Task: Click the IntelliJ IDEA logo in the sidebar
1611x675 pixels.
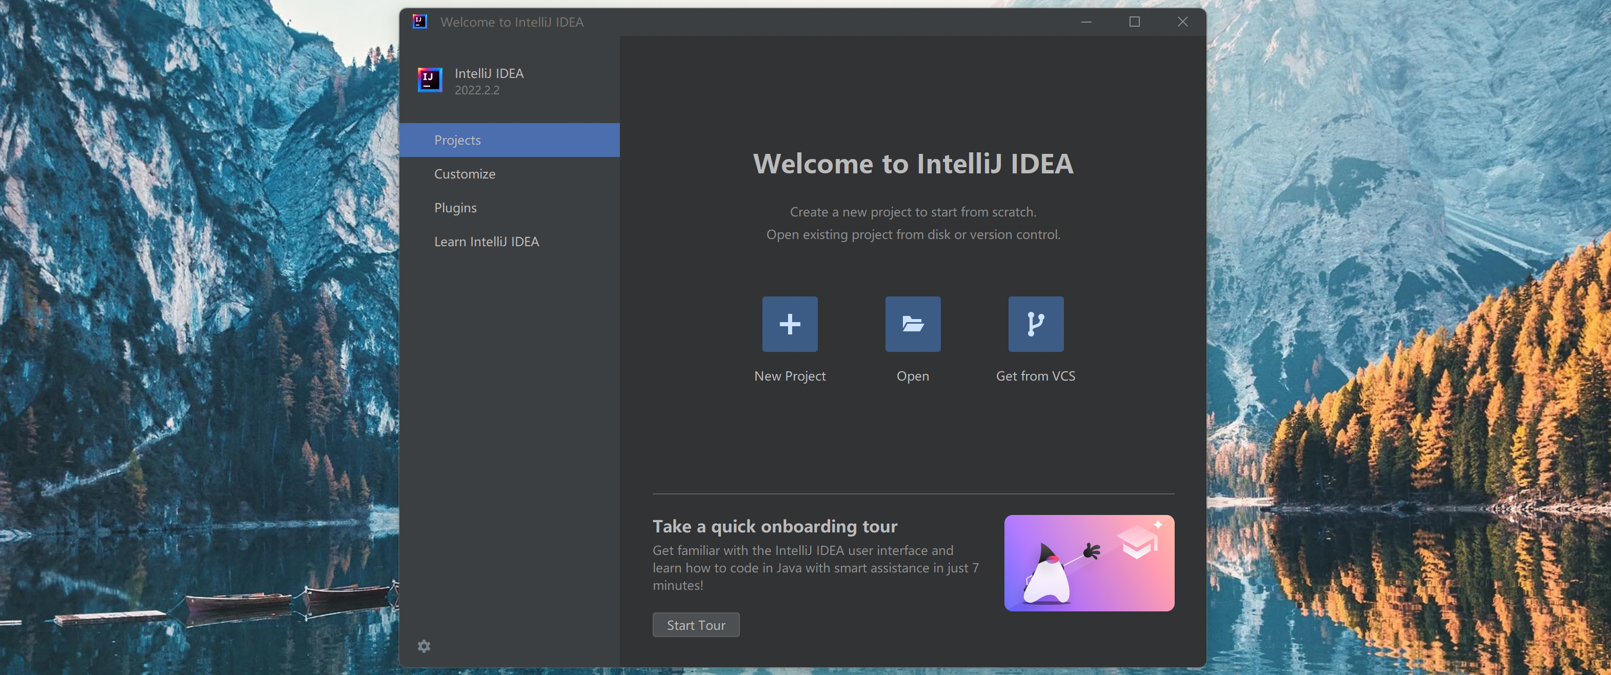Action: [x=430, y=80]
